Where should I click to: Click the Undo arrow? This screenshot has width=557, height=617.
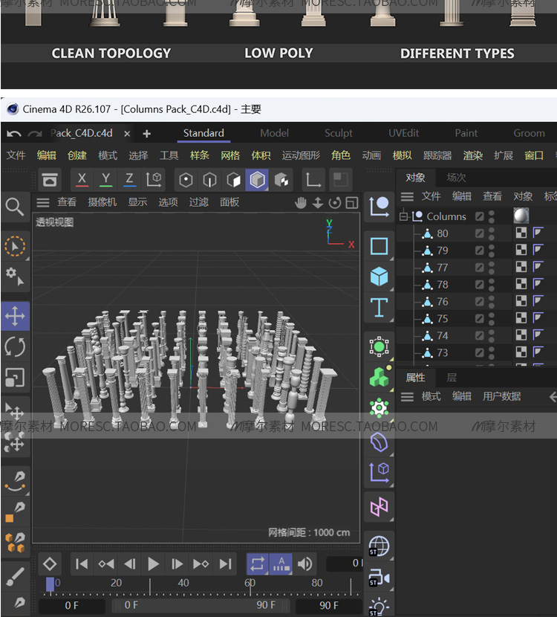click(14, 134)
